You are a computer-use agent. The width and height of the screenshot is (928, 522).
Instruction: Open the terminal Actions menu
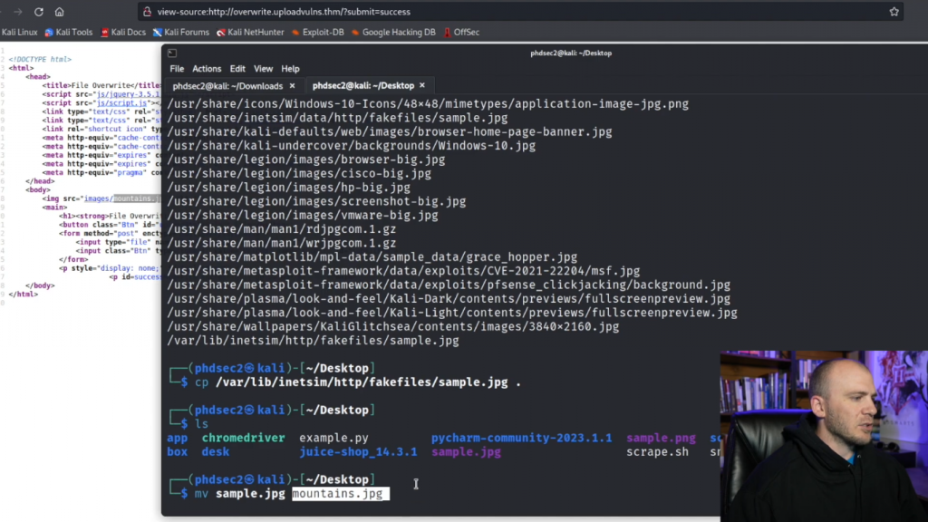(207, 69)
